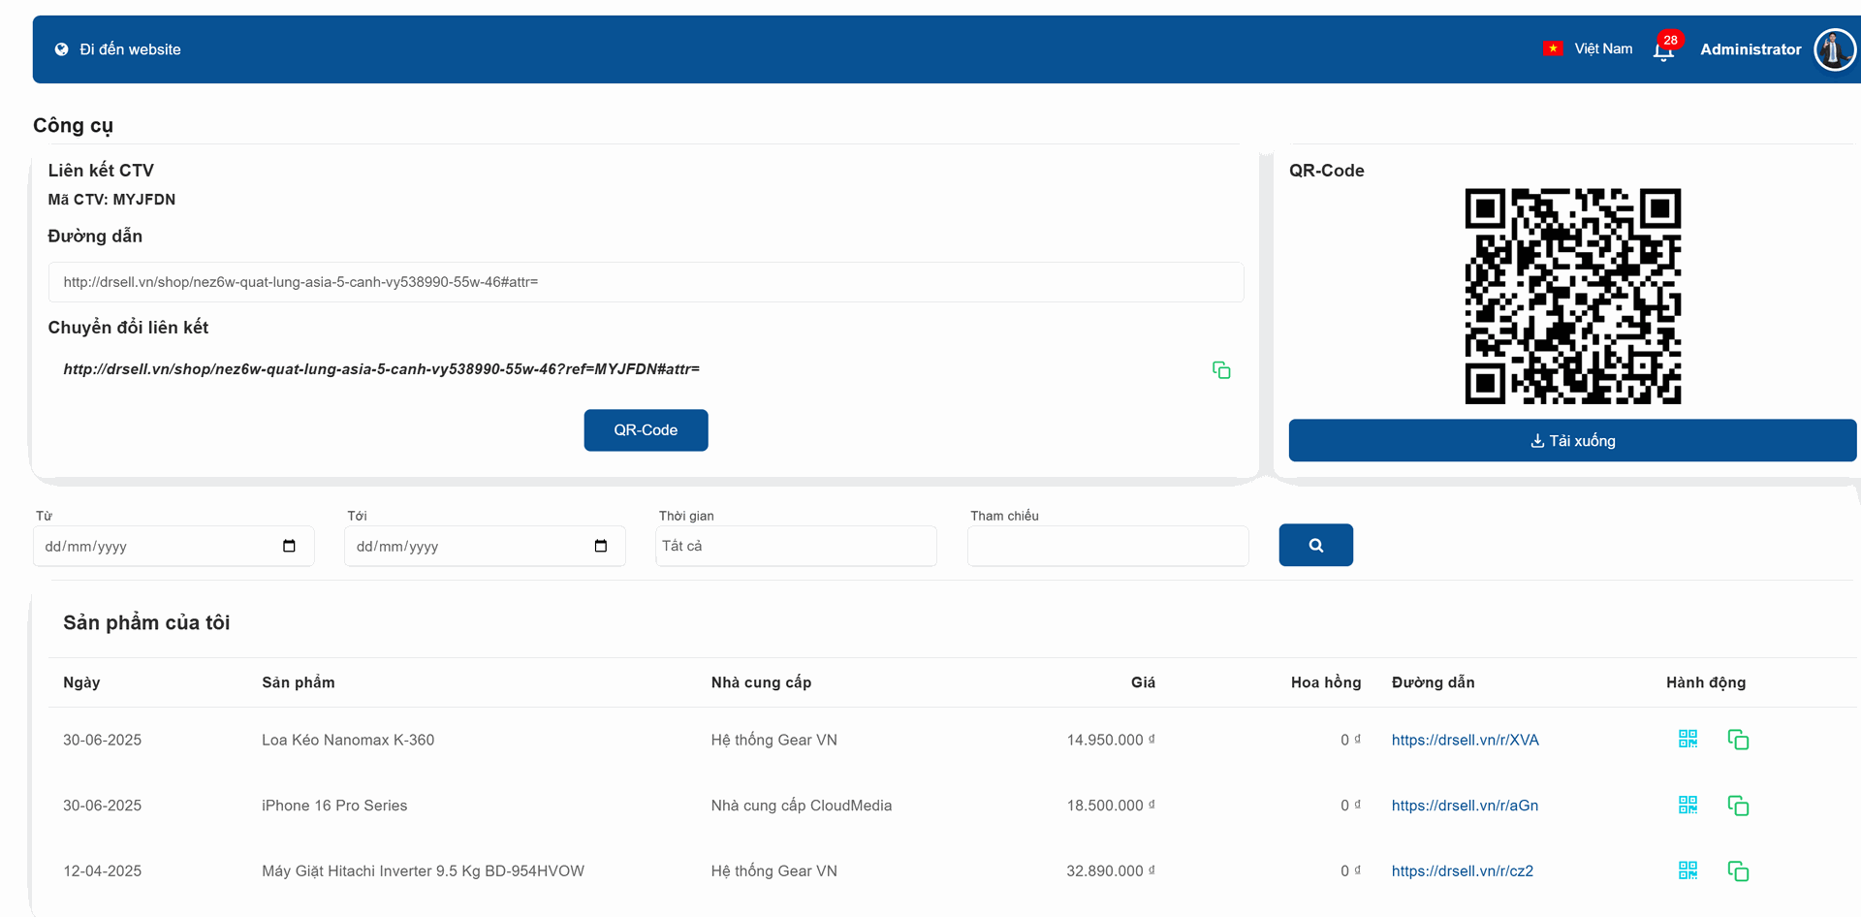Click the Mã CTV: MYJFDN text
The height and width of the screenshot is (917, 1861).
tap(111, 200)
